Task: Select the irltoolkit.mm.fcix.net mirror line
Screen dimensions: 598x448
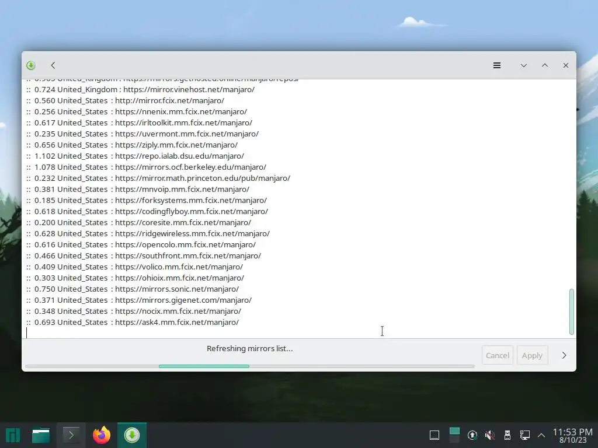Action: pyautogui.click(x=139, y=123)
